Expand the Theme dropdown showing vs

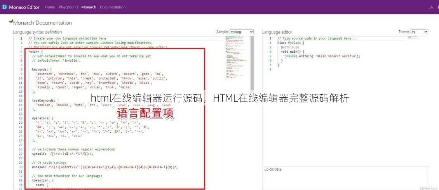pyautogui.click(x=420, y=32)
